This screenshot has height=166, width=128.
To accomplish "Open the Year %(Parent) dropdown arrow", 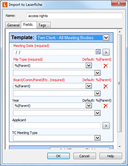I will (x=89, y=105).
